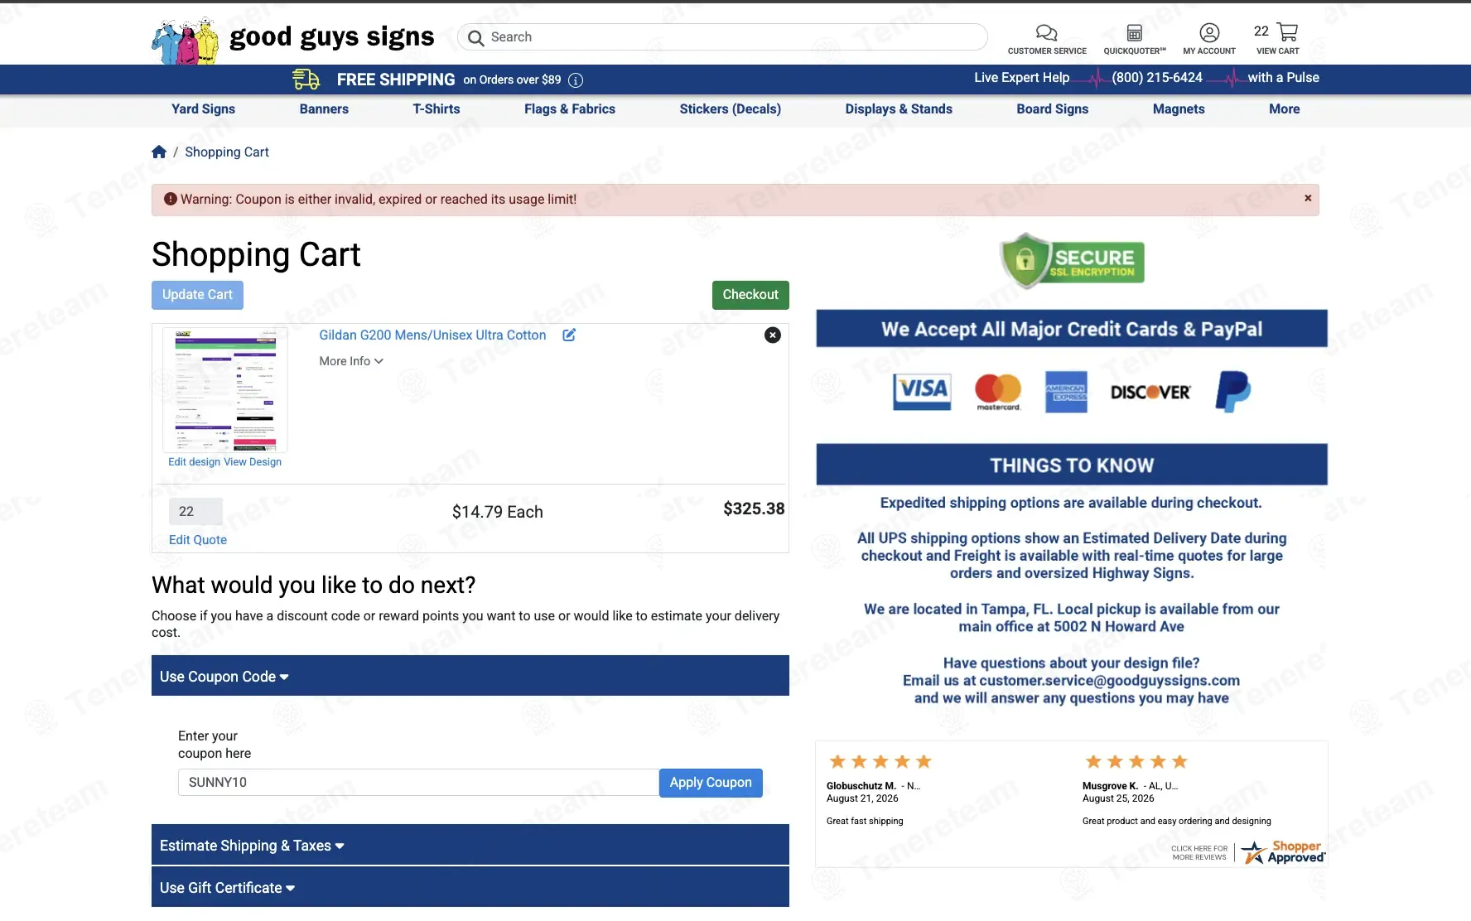Focus the Search input field

click(722, 37)
